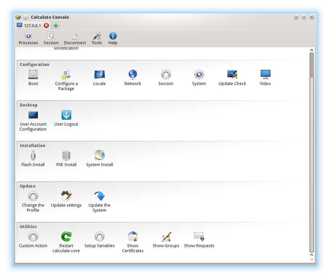Start PXE Install

point(66,159)
